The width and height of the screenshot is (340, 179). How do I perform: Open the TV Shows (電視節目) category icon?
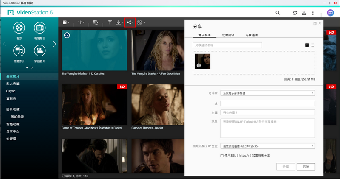[40, 28]
